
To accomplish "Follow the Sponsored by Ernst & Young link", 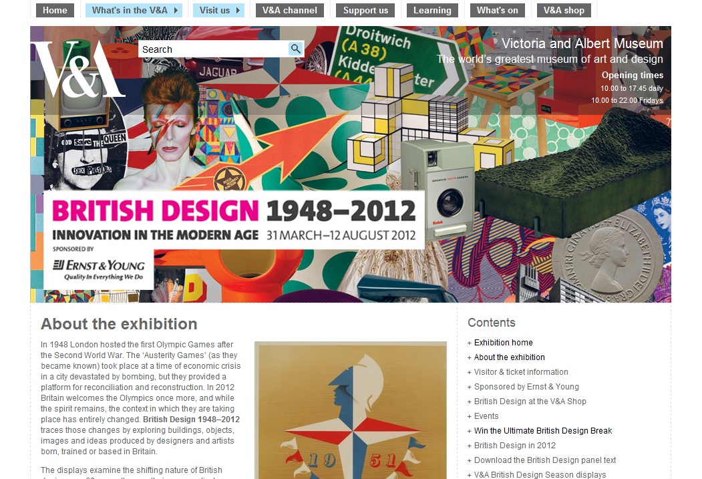I will (x=526, y=387).
